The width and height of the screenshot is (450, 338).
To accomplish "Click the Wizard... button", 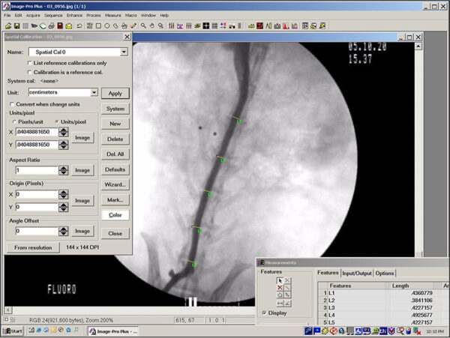I will 115,184.
